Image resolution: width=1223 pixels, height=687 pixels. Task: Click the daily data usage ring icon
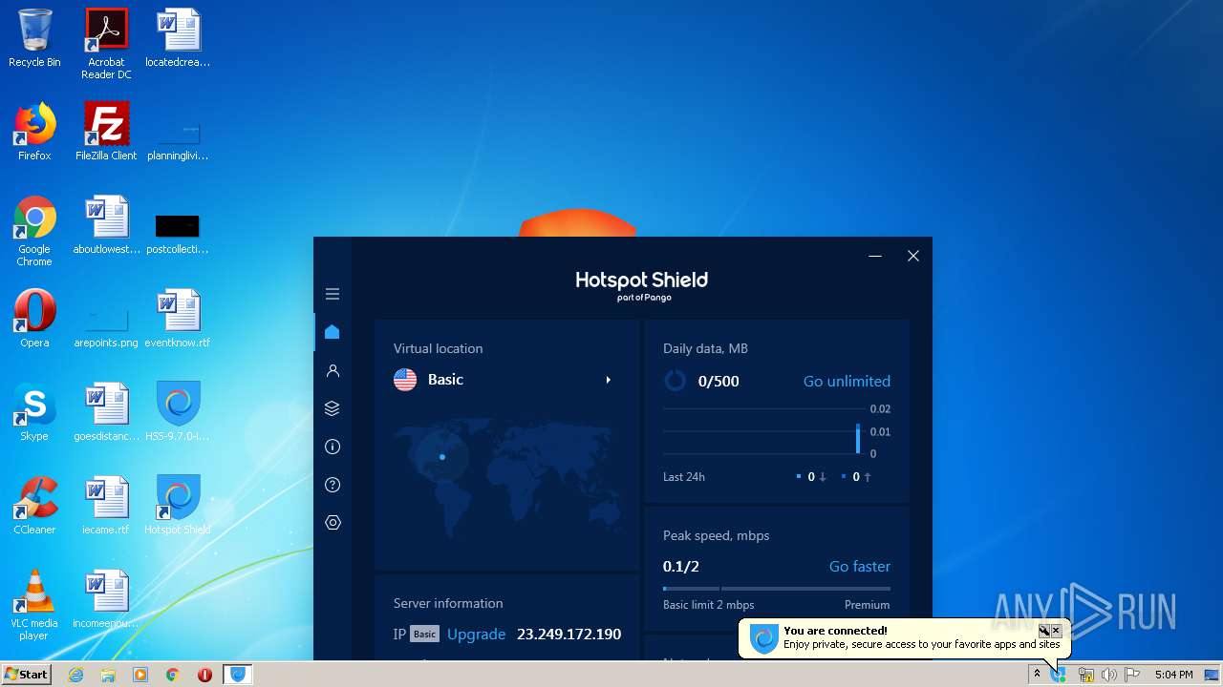click(675, 381)
